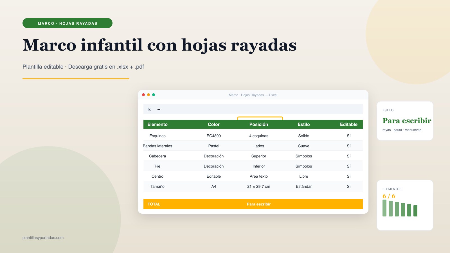The height and width of the screenshot is (253, 450).
Task: Select the Editable cell in the Centro row
Action: tap(349, 176)
